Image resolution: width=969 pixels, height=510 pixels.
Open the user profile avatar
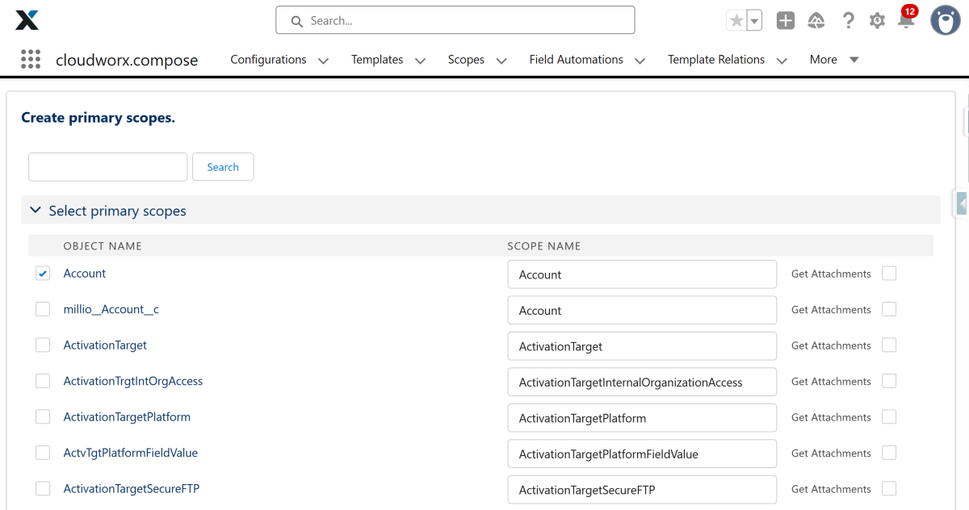coord(945,20)
